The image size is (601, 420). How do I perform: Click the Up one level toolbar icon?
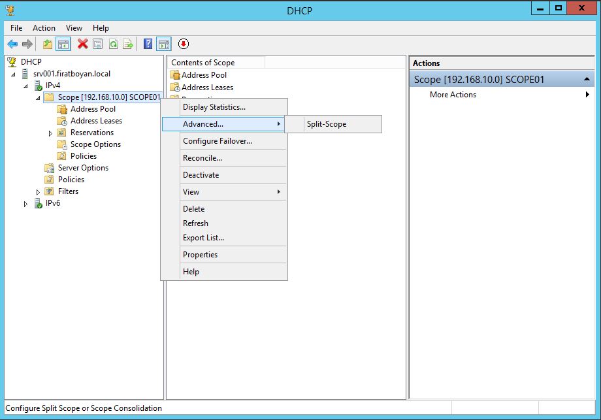48,44
